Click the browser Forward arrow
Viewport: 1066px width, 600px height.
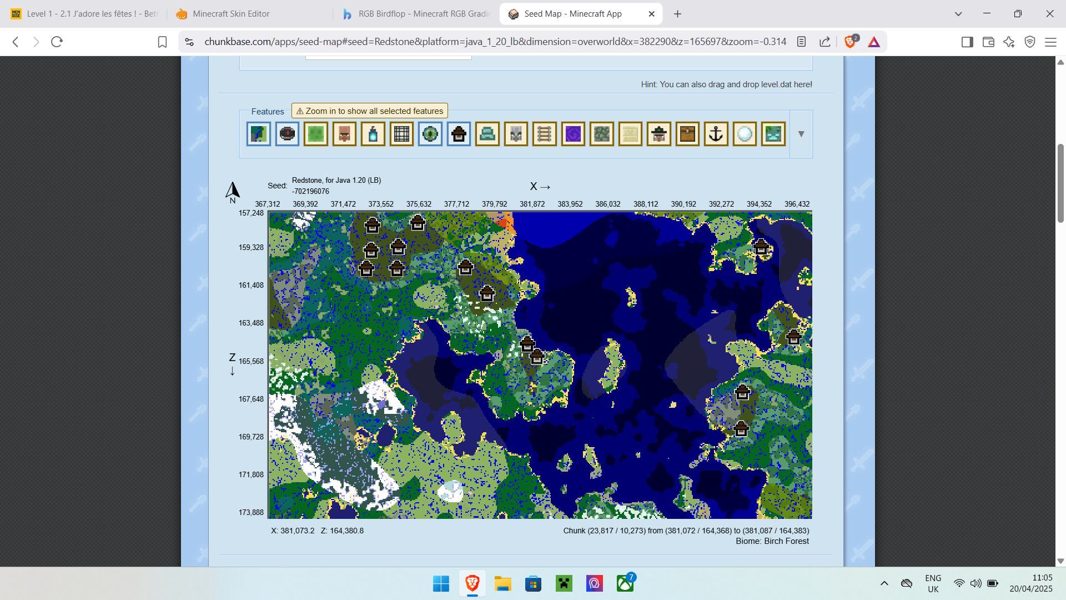[x=36, y=42]
